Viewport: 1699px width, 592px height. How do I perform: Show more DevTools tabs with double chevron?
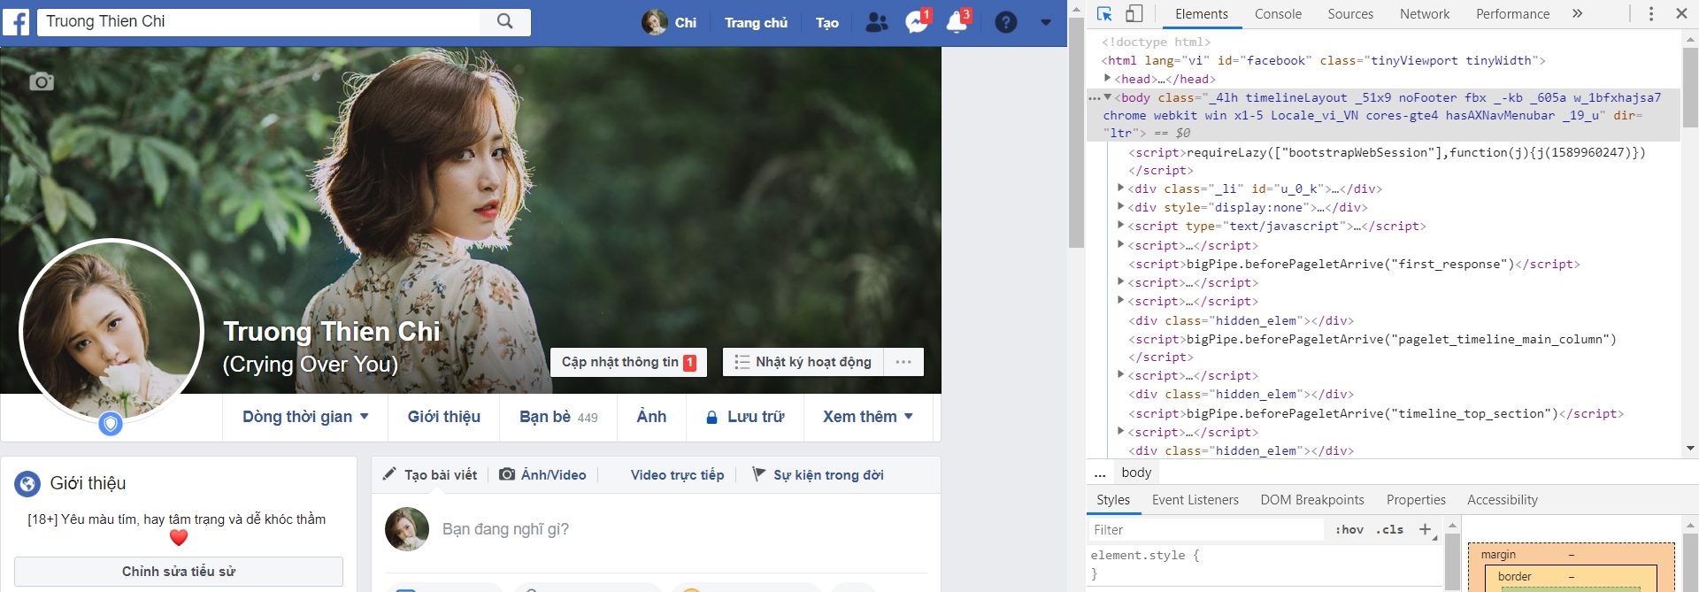[1577, 14]
